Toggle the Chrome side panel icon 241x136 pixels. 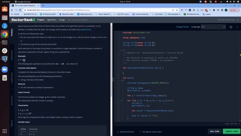(222, 10)
